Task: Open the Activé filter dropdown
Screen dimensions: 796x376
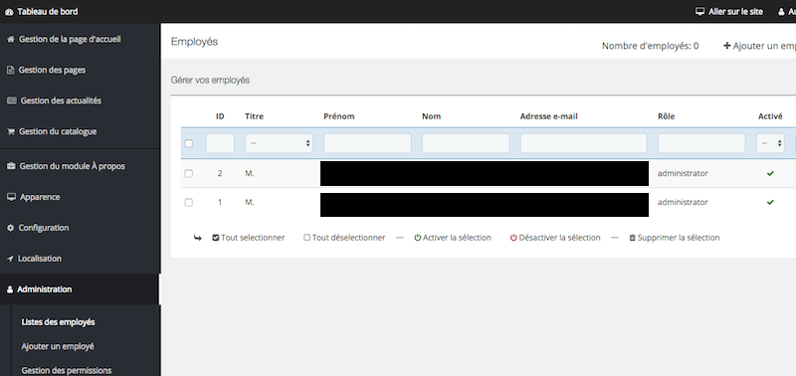Action: click(x=770, y=143)
